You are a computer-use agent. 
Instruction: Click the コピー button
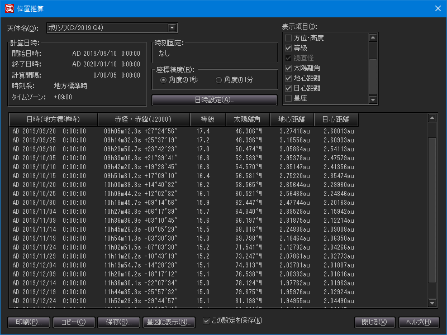(x=74, y=322)
